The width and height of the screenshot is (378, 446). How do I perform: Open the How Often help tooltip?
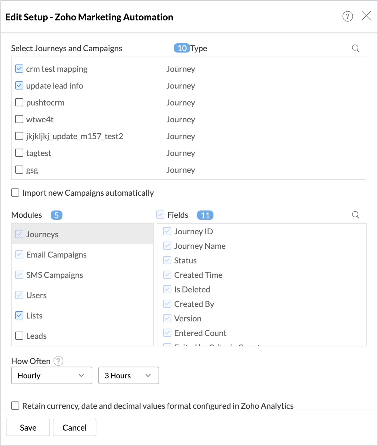(58, 361)
